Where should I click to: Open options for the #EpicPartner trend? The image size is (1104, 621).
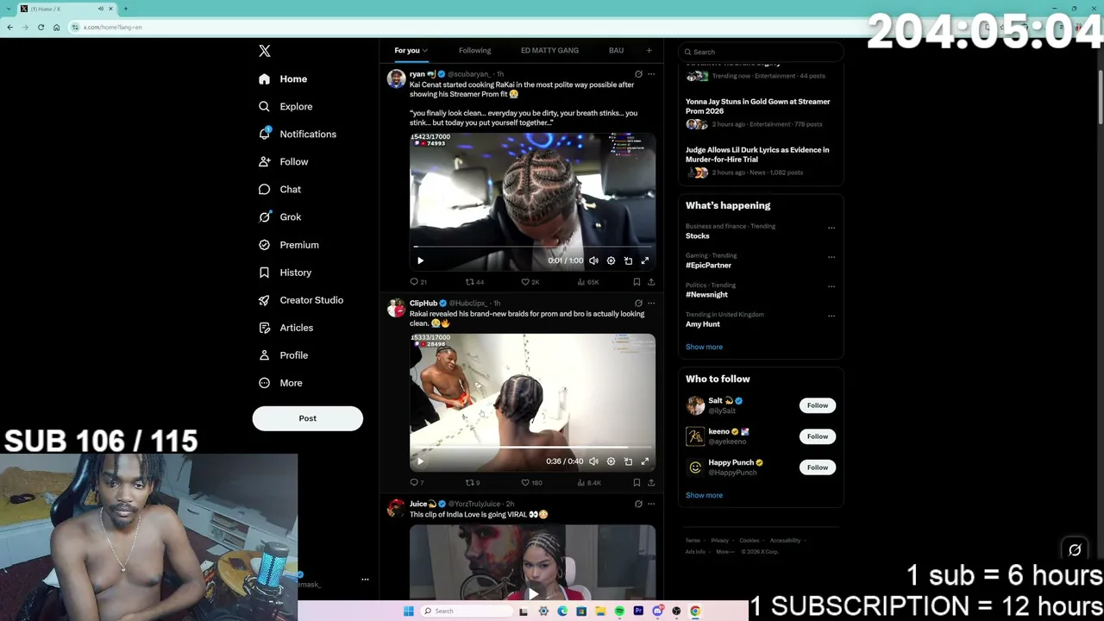pos(831,257)
